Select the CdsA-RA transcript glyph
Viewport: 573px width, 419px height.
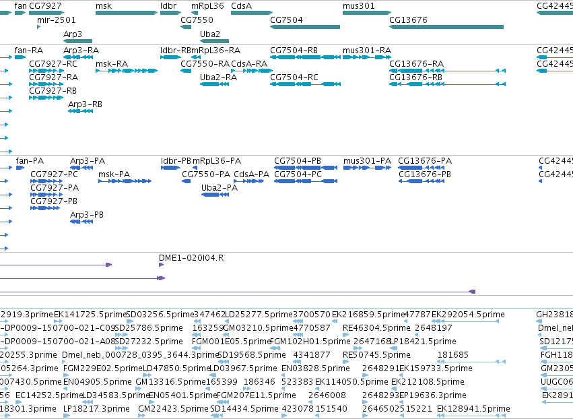(x=252, y=71)
